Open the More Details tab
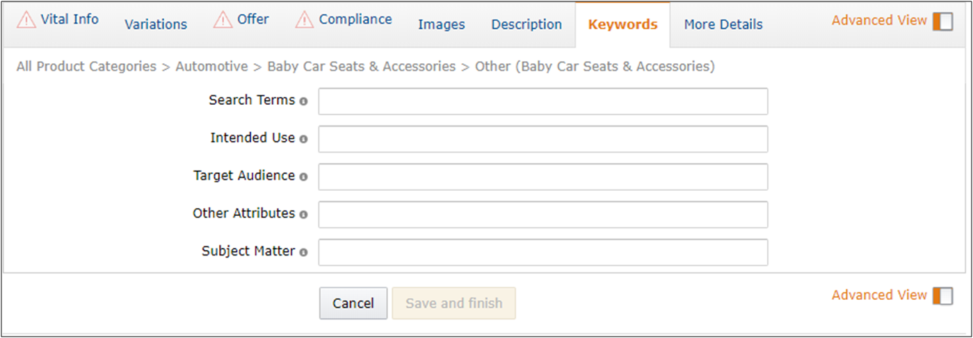The image size is (973, 338). pyautogui.click(x=723, y=24)
